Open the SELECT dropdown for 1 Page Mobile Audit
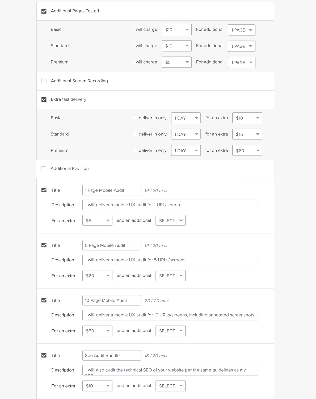 click(170, 220)
